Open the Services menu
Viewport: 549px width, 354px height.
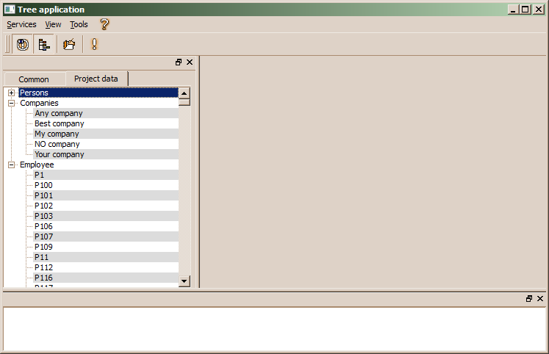[21, 24]
